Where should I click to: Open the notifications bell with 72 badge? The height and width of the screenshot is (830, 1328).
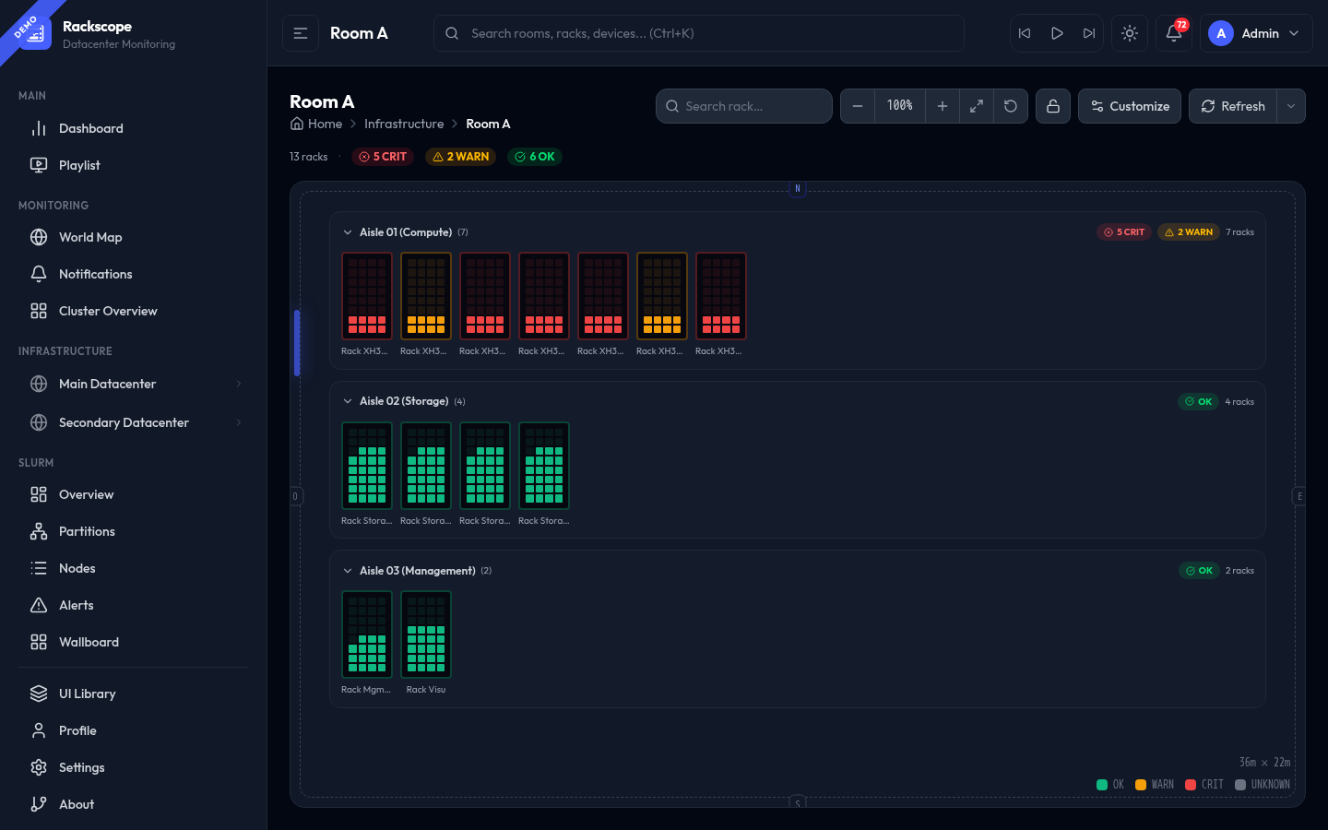(x=1173, y=33)
